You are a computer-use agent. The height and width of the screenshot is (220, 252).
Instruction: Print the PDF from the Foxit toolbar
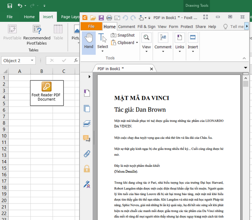click(x=109, y=18)
